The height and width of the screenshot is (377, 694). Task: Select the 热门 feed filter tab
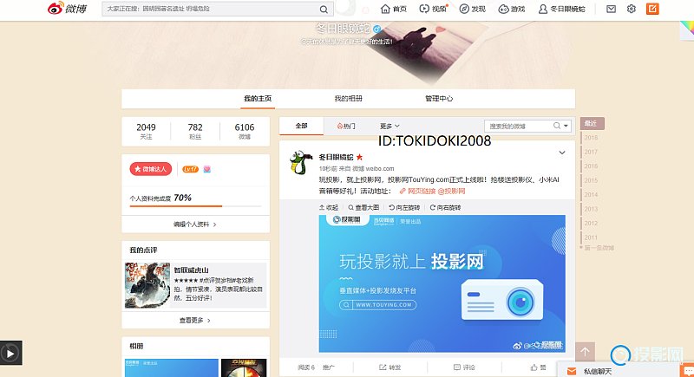pos(346,126)
